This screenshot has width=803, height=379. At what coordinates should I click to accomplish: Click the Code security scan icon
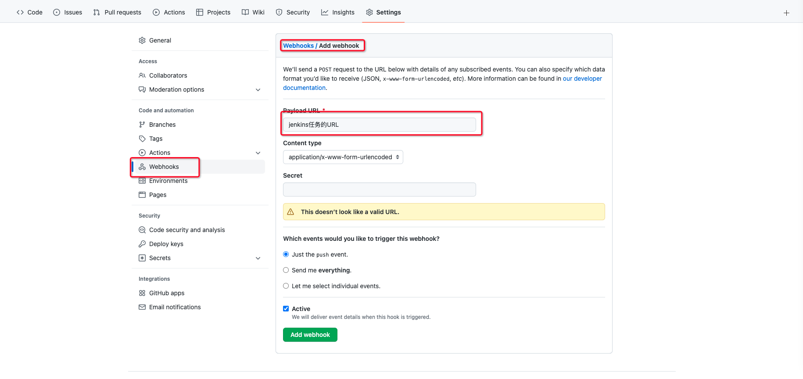tap(142, 230)
